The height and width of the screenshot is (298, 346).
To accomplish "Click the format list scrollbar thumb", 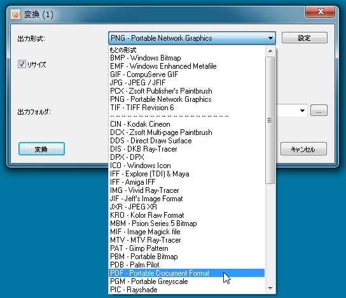I will click(x=270, y=120).
